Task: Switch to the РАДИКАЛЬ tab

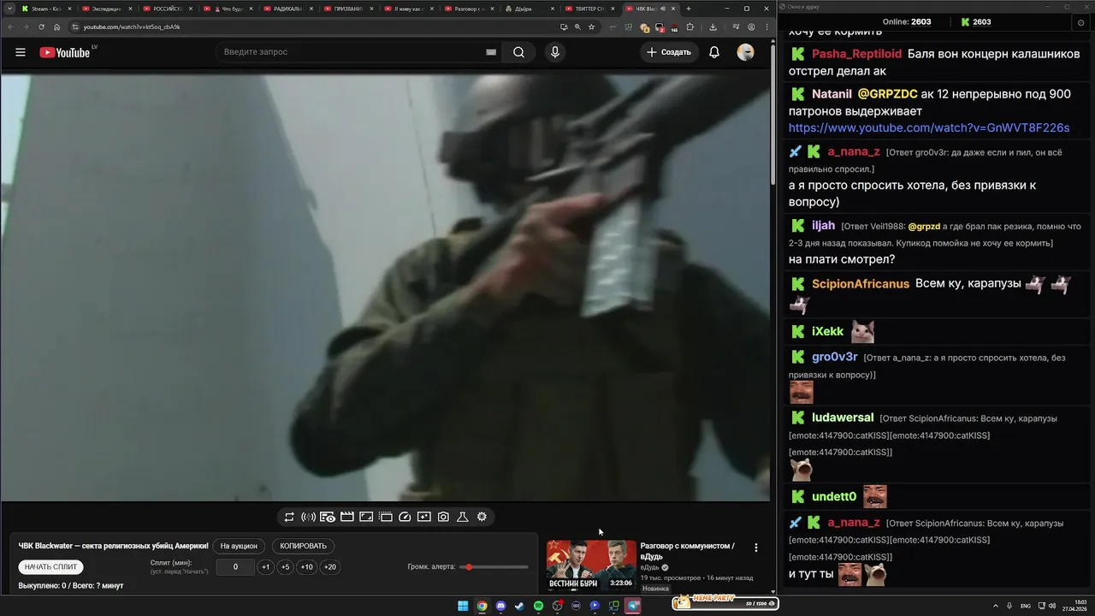Action: [x=288, y=9]
